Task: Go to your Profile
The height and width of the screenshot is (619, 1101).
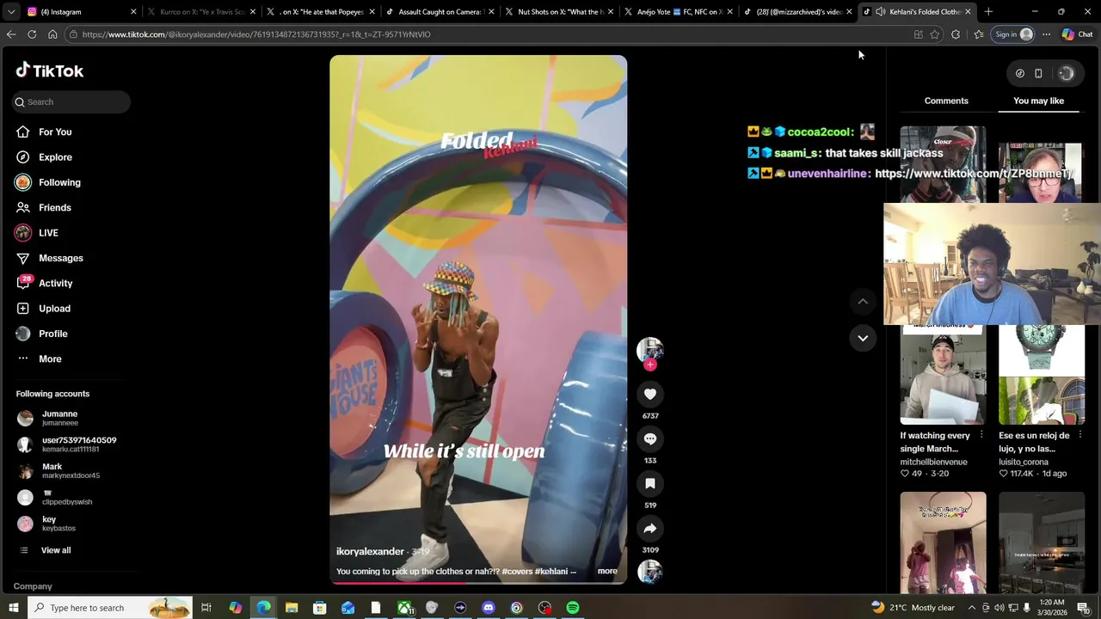Action: [x=52, y=334]
